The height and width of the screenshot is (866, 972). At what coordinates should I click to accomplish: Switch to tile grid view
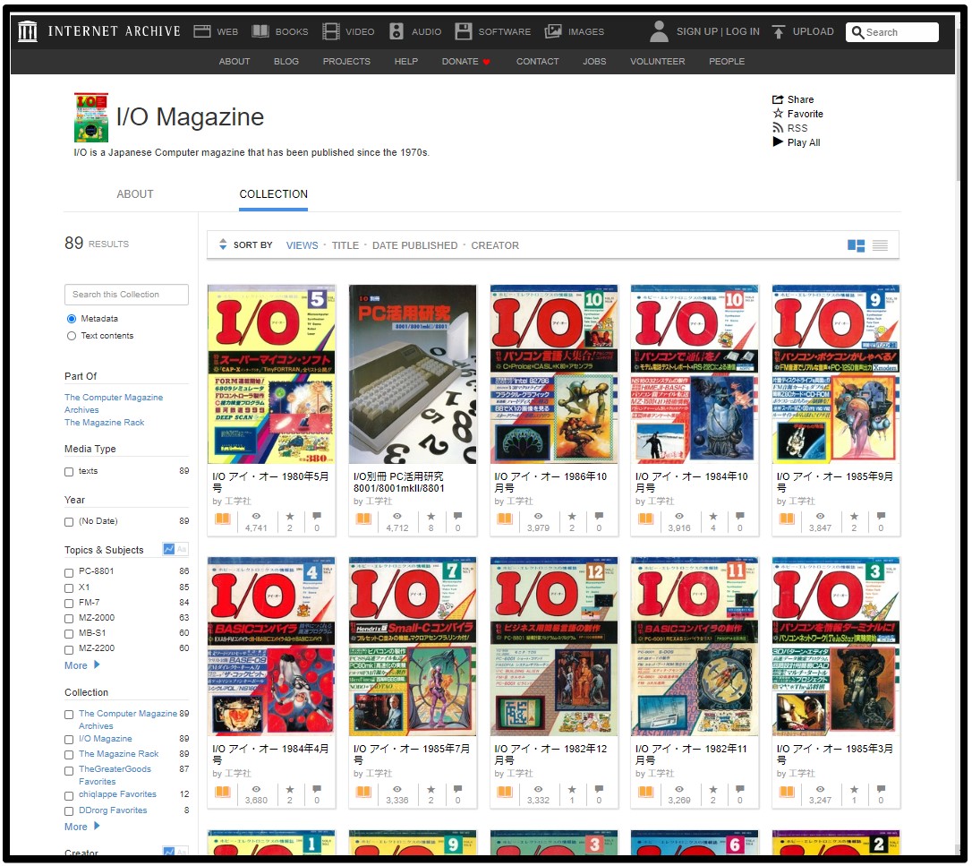pyautogui.click(x=856, y=245)
